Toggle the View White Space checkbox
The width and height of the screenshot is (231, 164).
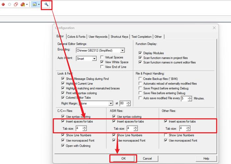click(102, 62)
